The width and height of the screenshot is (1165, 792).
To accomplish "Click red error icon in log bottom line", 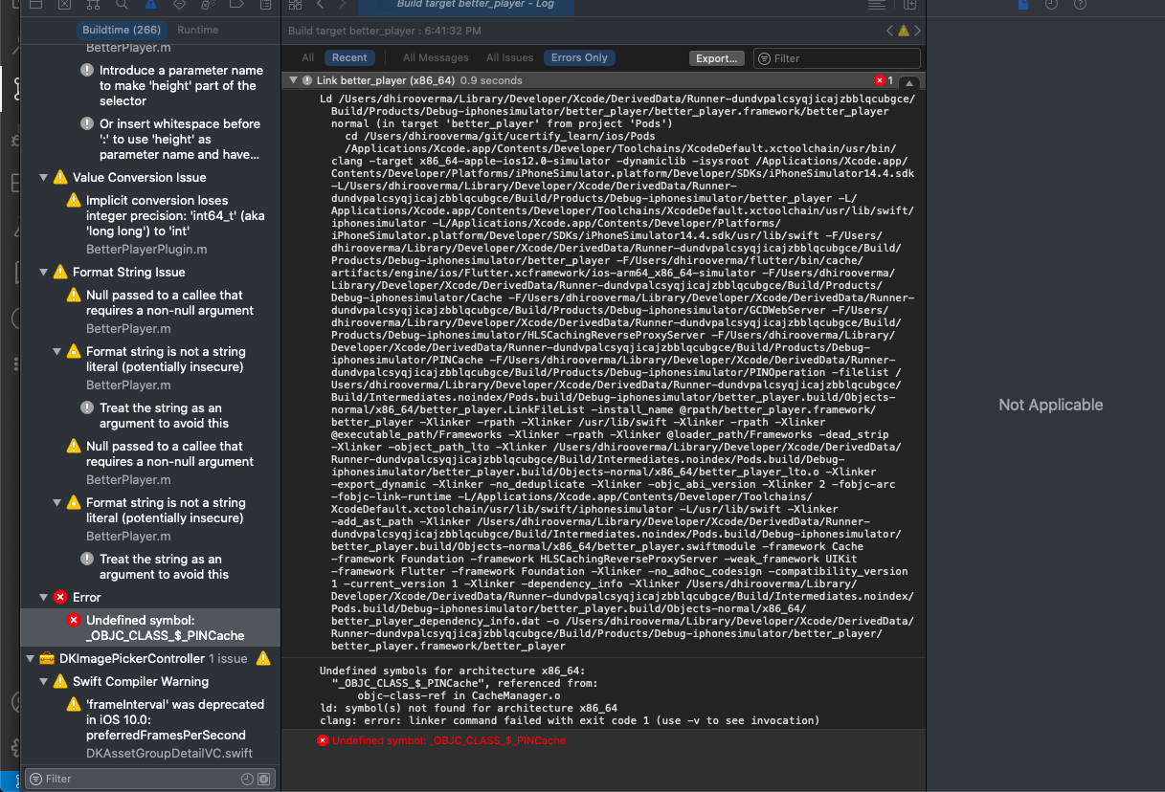I will click(x=323, y=740).
